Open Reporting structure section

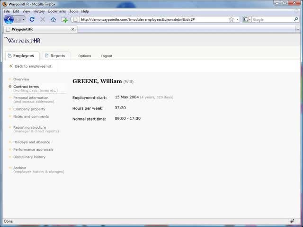click(29, 127)
